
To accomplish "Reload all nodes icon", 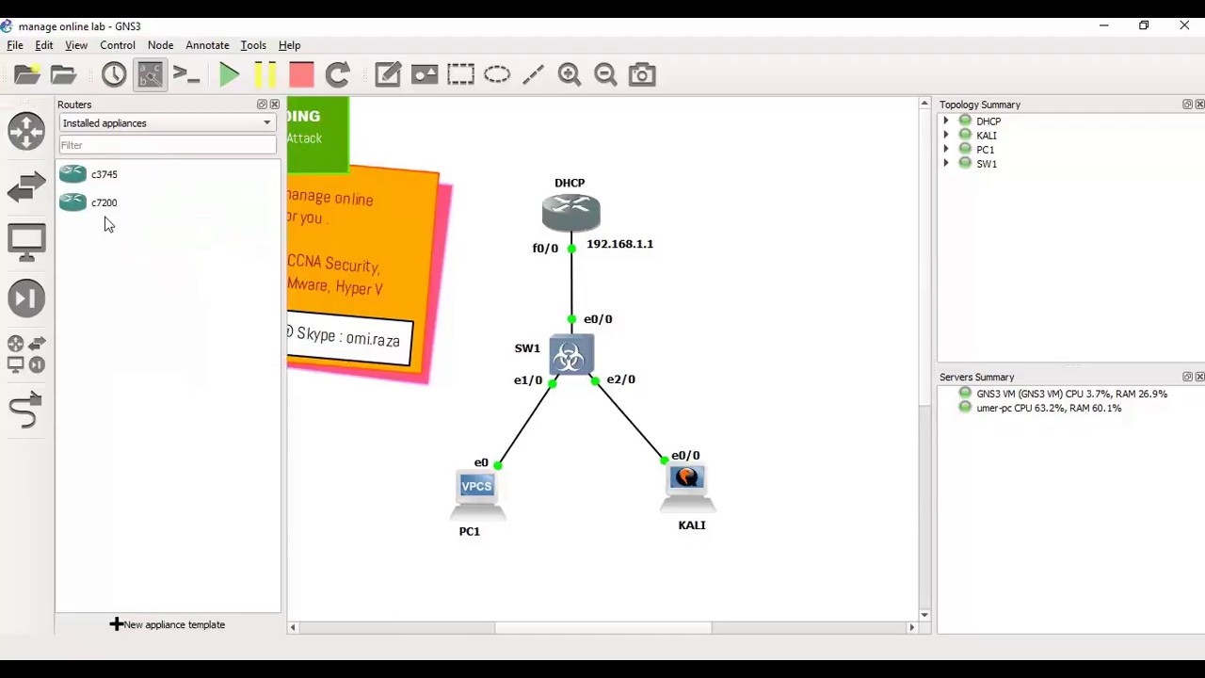I will 337,74.
